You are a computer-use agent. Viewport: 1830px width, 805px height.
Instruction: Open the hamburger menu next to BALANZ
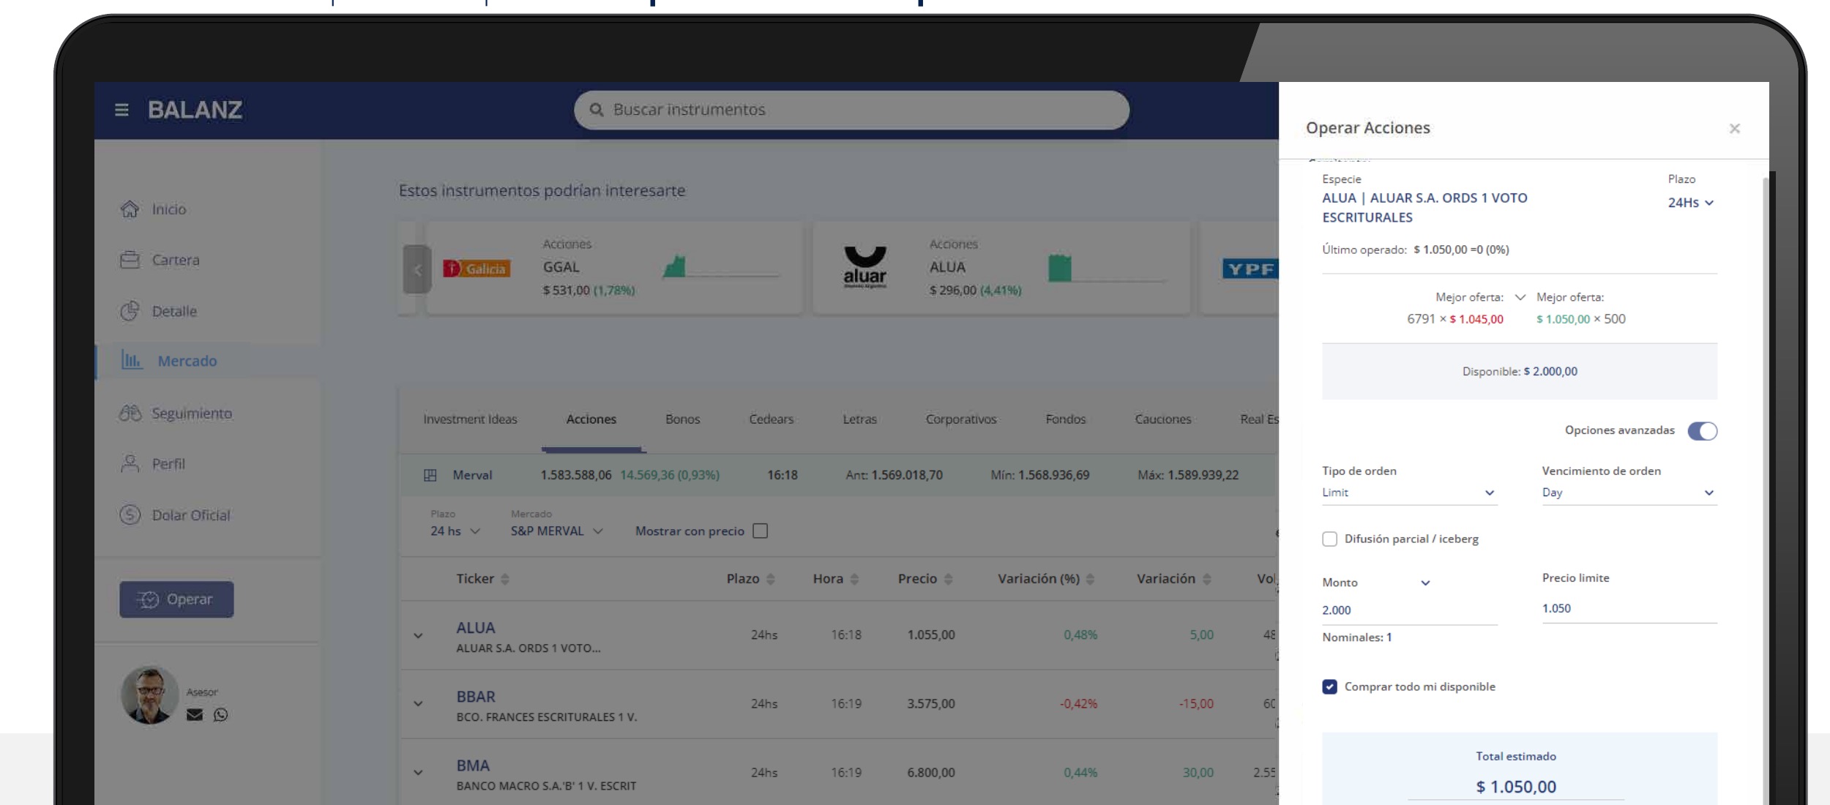[x=122, y=110]
